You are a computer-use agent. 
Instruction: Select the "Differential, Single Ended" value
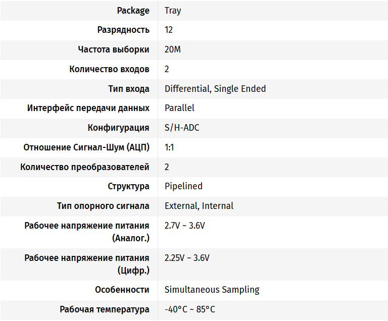[215, 89]
